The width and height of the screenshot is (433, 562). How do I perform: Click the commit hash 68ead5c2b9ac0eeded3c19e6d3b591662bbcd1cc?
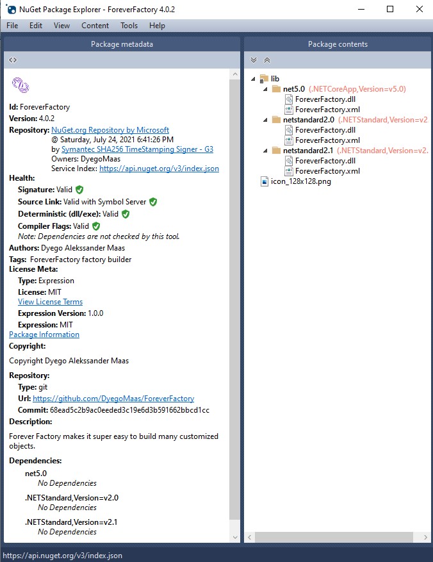(x=129, y=410)
